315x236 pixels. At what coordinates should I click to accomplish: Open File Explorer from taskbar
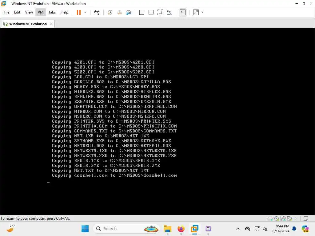pyautogui.click(x=168, y=229)
